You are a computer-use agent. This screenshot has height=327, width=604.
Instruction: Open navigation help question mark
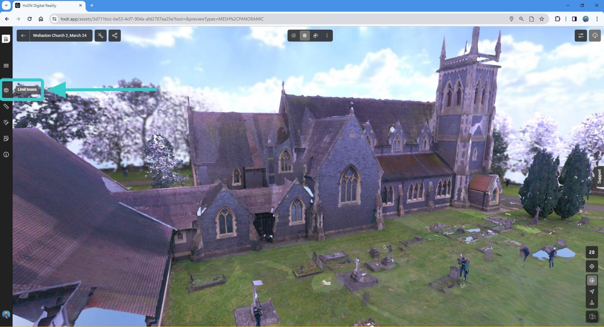pos(592,317)
